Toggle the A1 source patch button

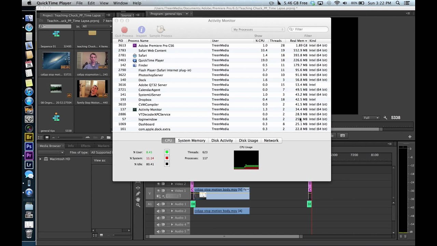tap(150, 204)
